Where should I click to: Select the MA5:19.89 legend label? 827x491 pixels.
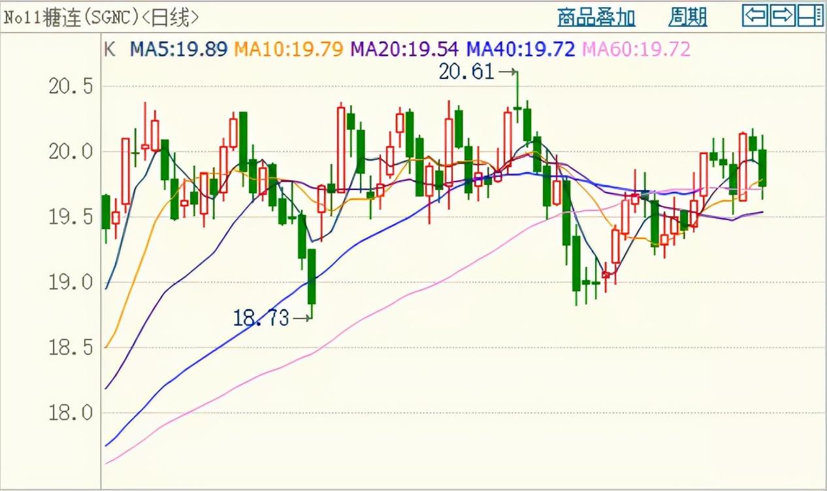tap(178, 49)
